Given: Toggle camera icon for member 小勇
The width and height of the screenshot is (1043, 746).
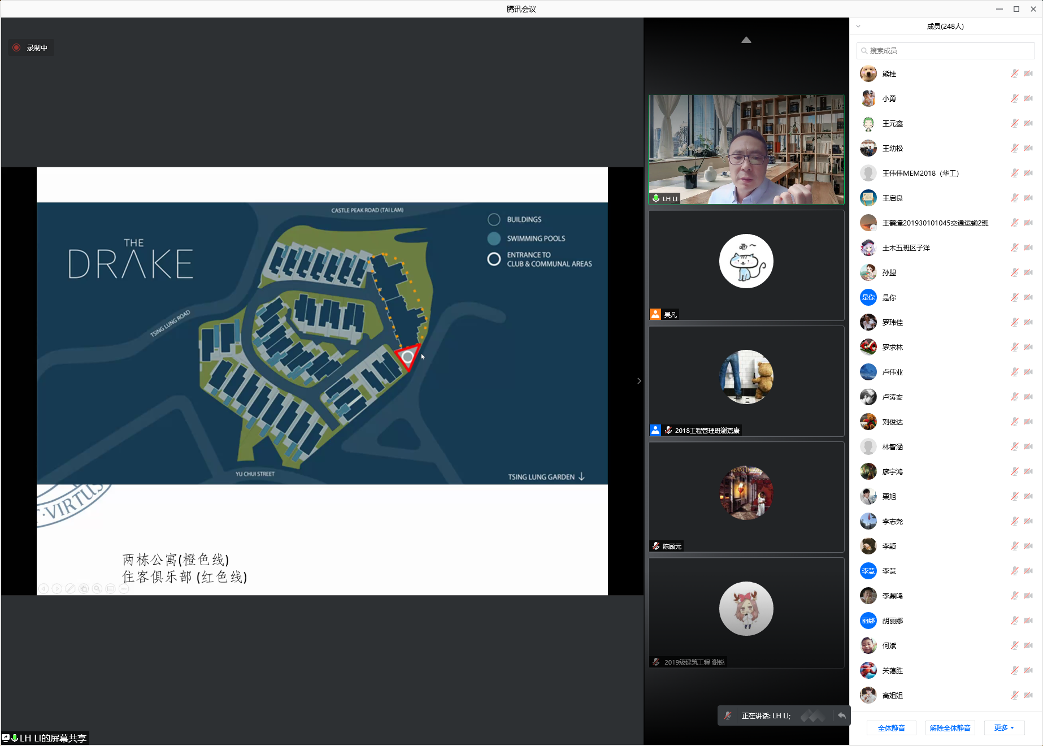Looking at the screenshot, I should 1028,98.
